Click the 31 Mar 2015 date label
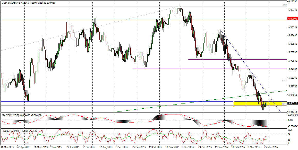Screen dimensions: 298x150 point(7,147)
